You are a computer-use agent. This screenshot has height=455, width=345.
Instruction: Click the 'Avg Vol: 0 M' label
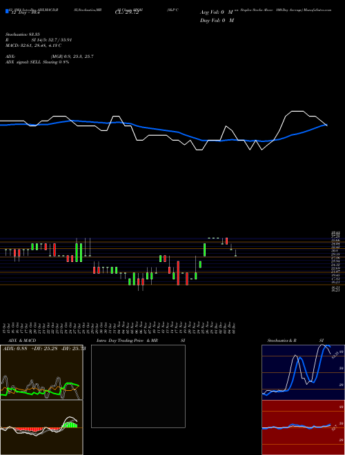[217, 12]
